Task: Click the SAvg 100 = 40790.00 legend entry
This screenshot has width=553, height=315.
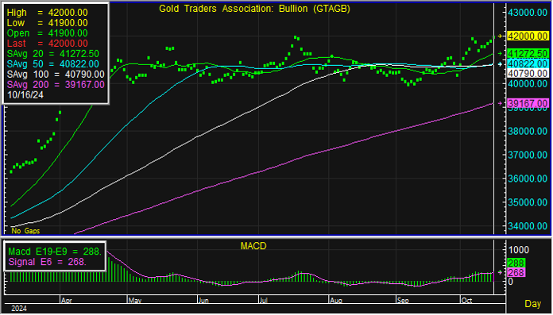Action: pyautogui.click(x=56, y=75)
